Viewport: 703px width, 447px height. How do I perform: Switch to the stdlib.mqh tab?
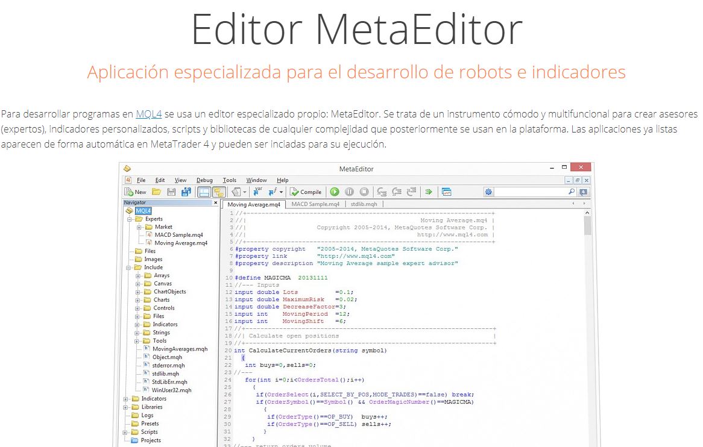pos(364,204)
